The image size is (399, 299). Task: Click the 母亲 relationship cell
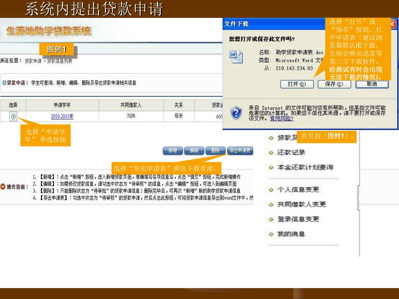coord(178,116)
